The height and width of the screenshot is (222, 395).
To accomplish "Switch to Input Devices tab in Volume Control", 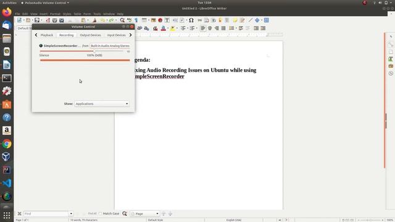I will (x=116, y=35).
